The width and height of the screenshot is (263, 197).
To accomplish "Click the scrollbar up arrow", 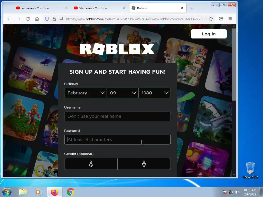I will pos(234,26).
